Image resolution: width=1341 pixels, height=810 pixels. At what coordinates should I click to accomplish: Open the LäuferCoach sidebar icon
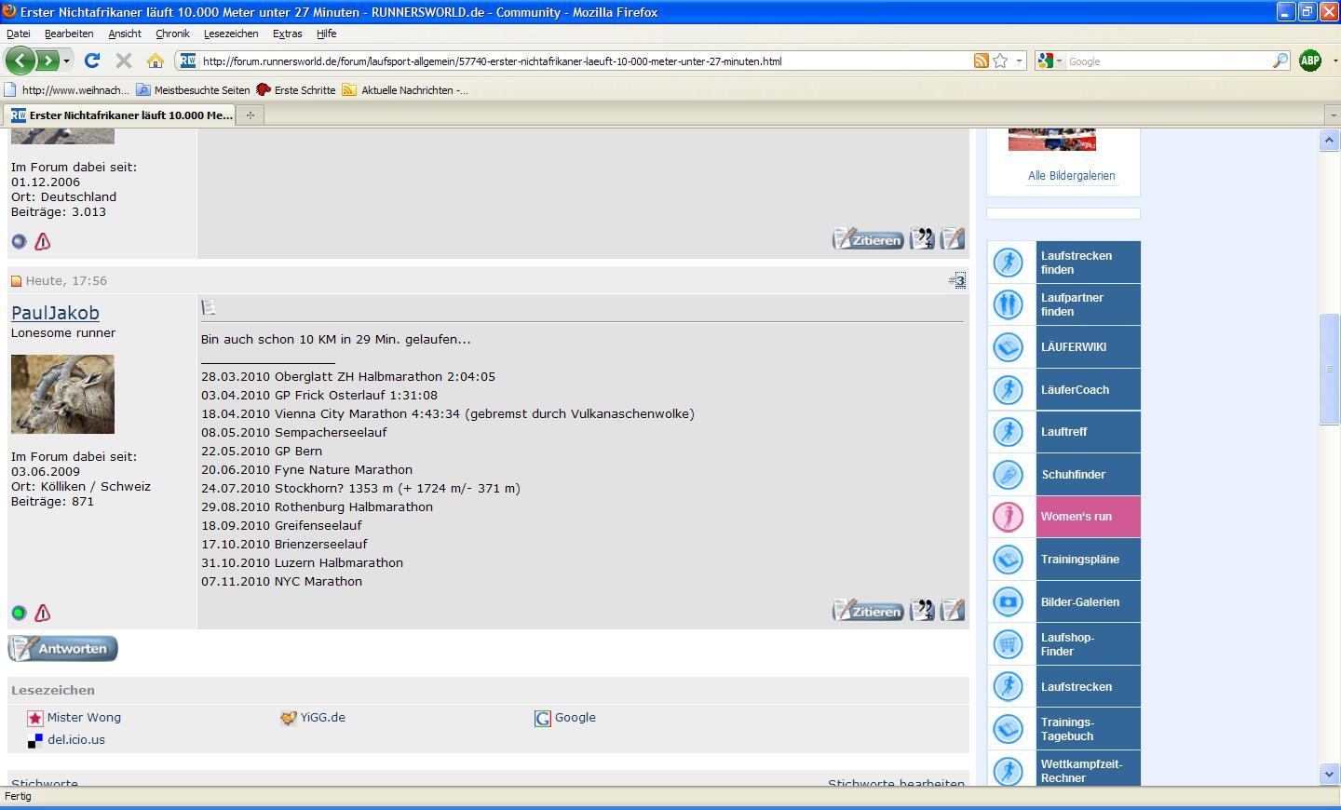point(1009,389)
